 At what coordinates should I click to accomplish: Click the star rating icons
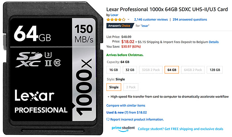(x=116, y=20)
